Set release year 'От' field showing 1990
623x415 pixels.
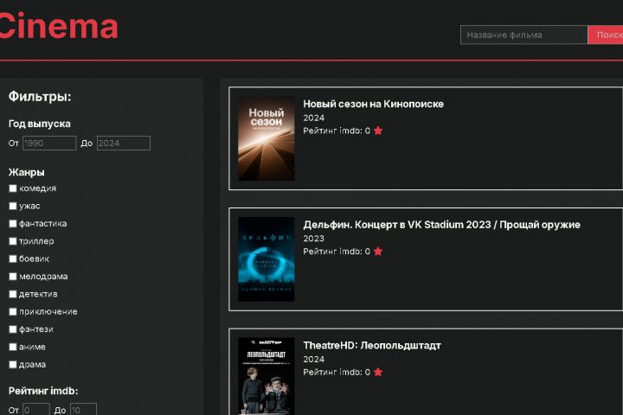coord(49,144)
